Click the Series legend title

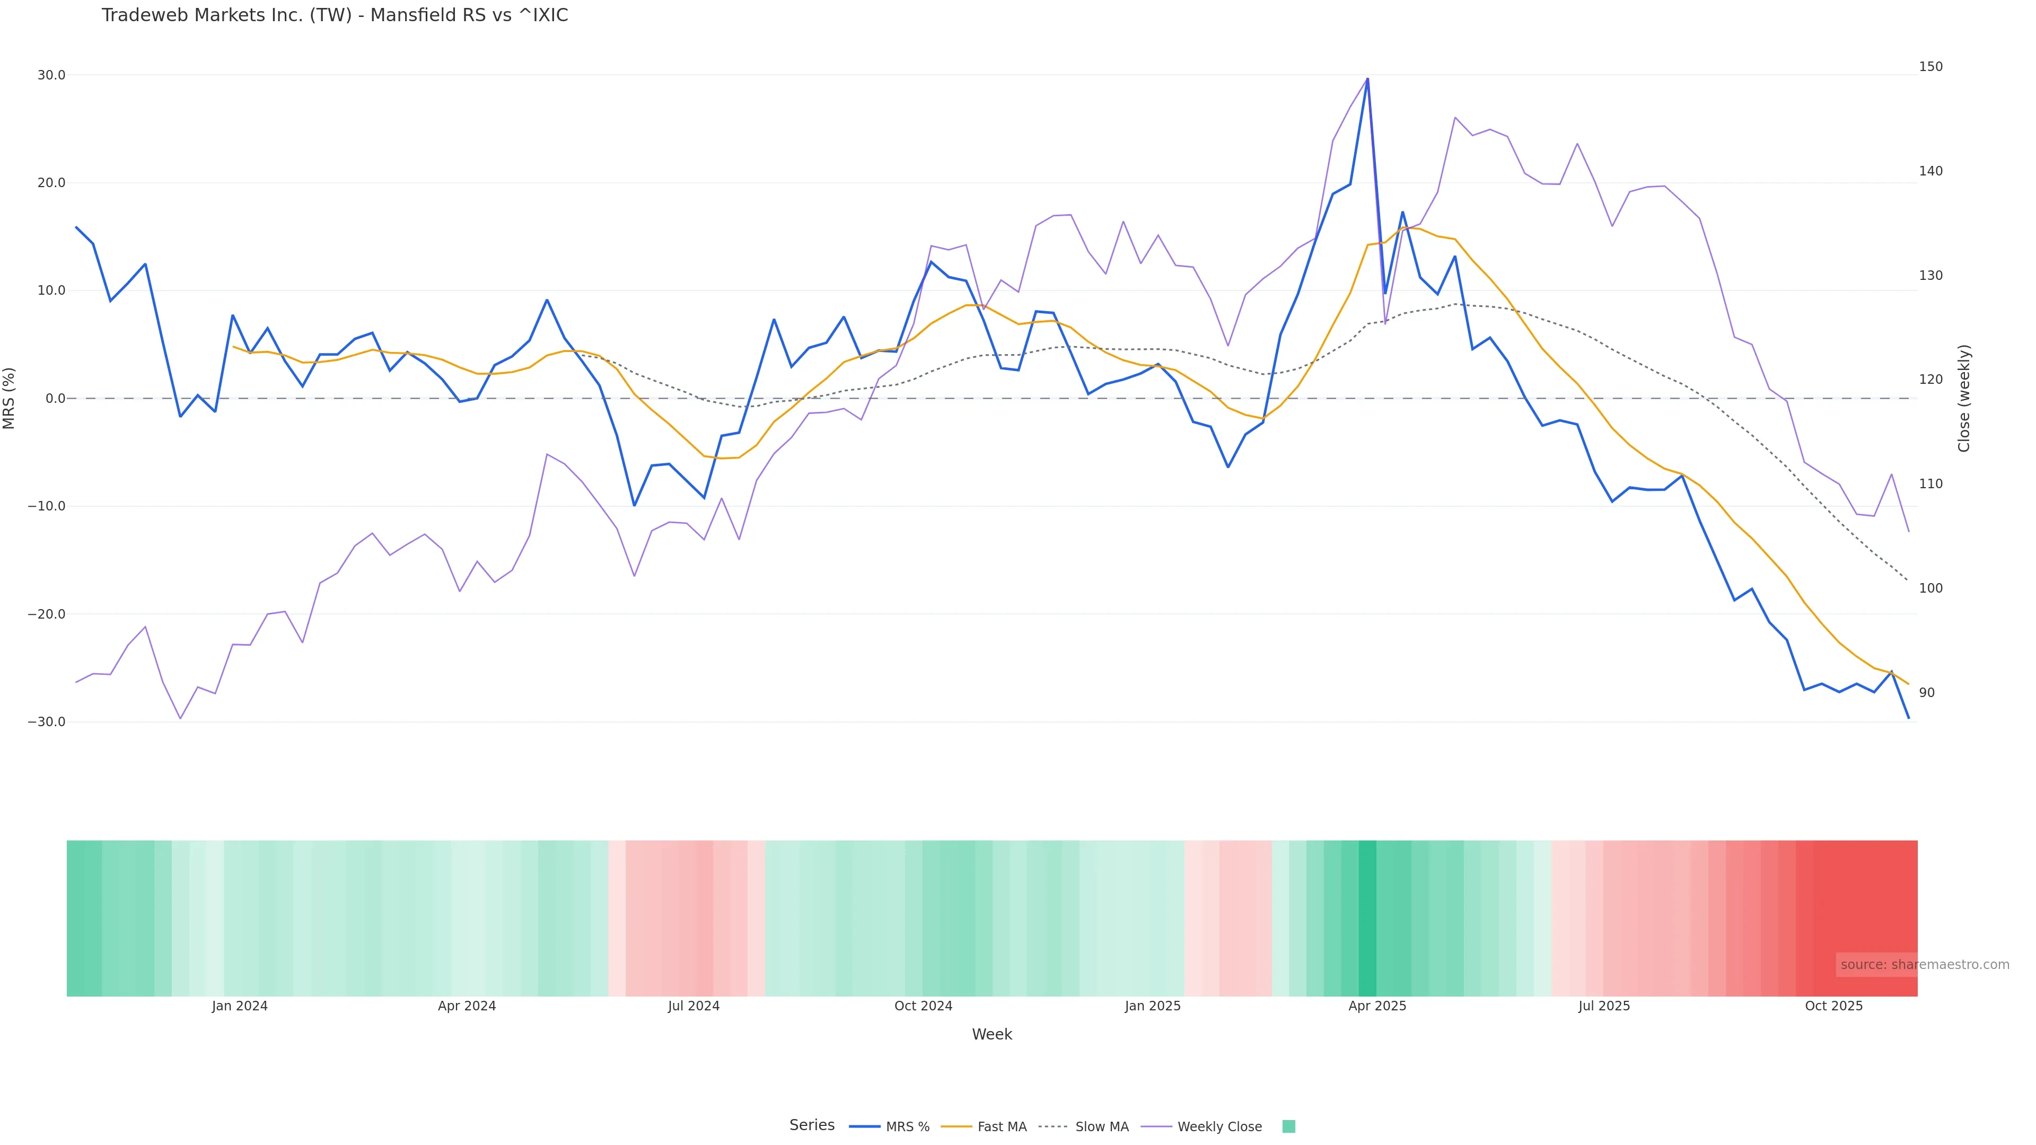(x=812, y=1125)
